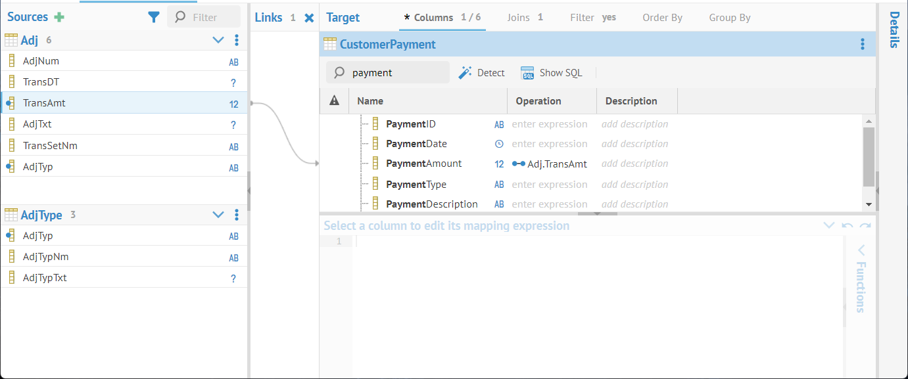Open the Order By tab

[662, 18]
